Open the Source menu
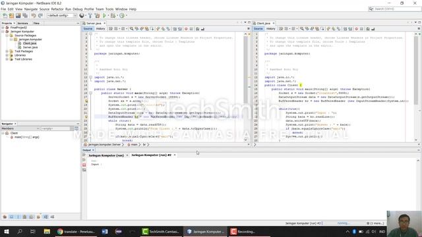Viewport: 422px width, 237px height. (44, 9)
